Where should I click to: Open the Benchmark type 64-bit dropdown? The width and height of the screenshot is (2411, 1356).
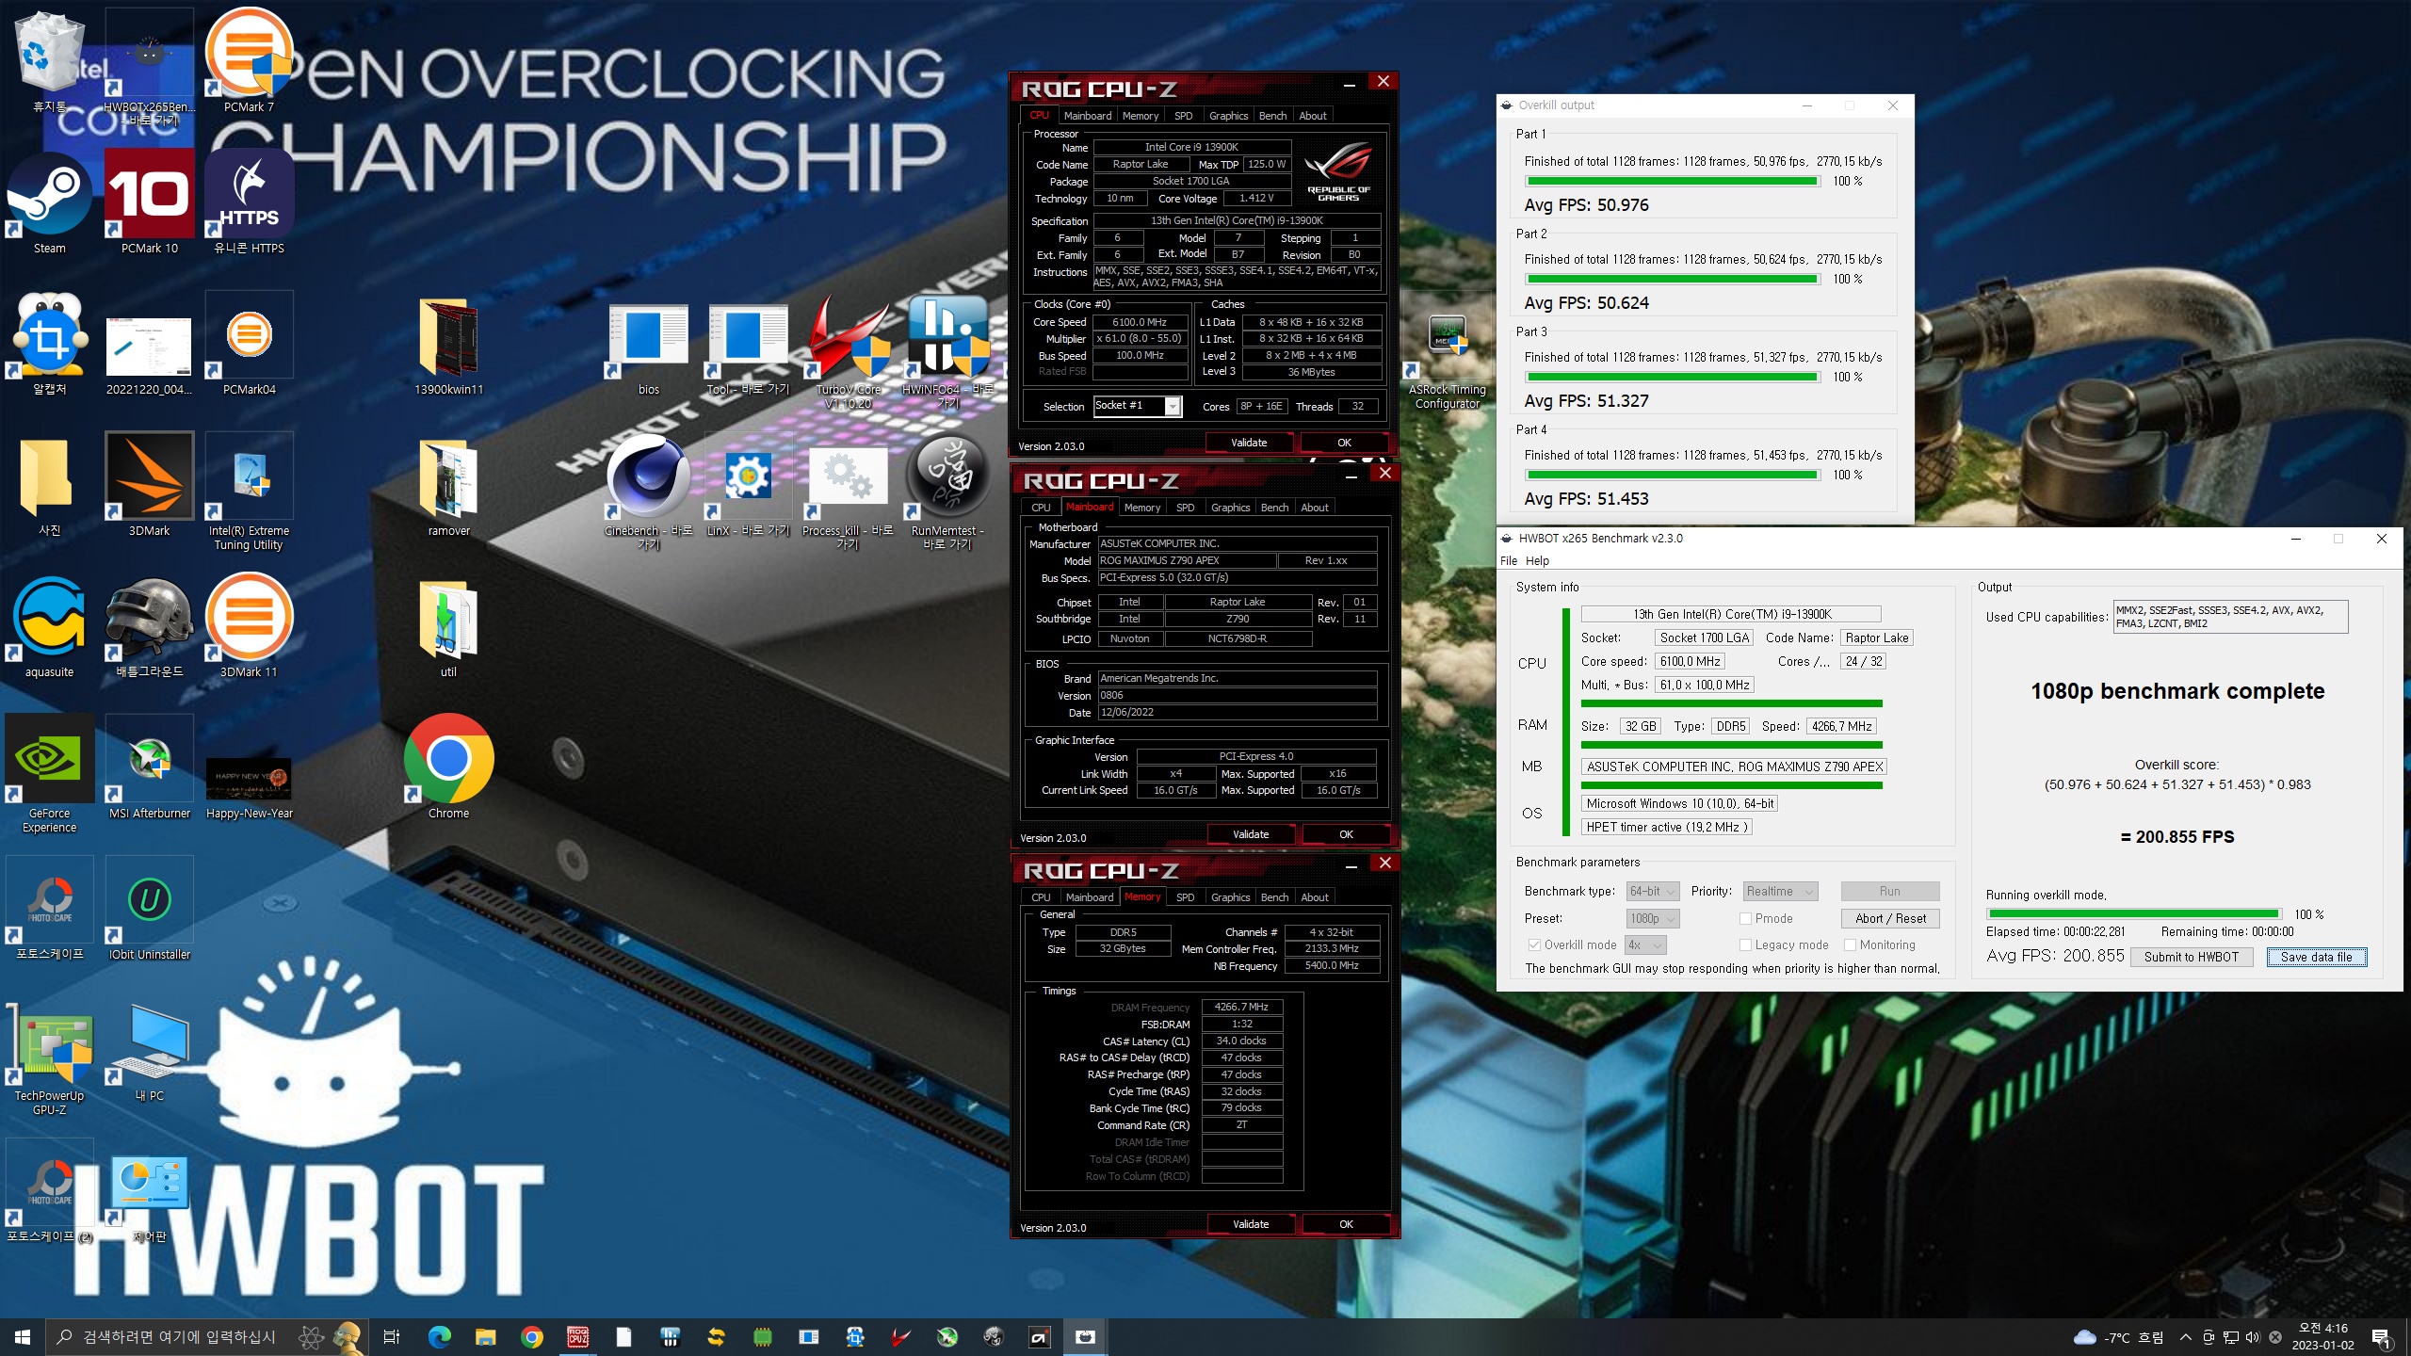[x=1653, y=891]
